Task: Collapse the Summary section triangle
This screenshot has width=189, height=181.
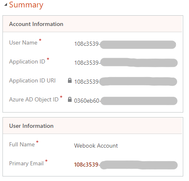Action: click(x=6, y=5)
